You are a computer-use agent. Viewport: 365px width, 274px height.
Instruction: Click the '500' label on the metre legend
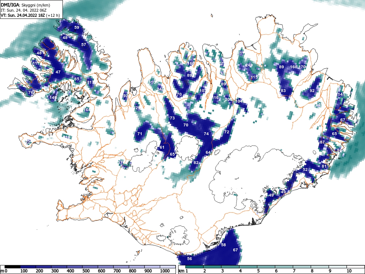click(x=86, y=271)
